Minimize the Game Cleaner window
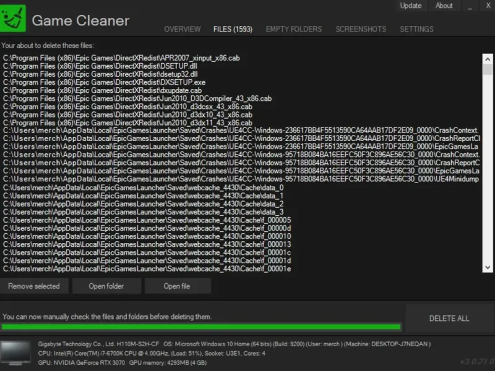Screen dimensions: 495x371 coord(470,6)
